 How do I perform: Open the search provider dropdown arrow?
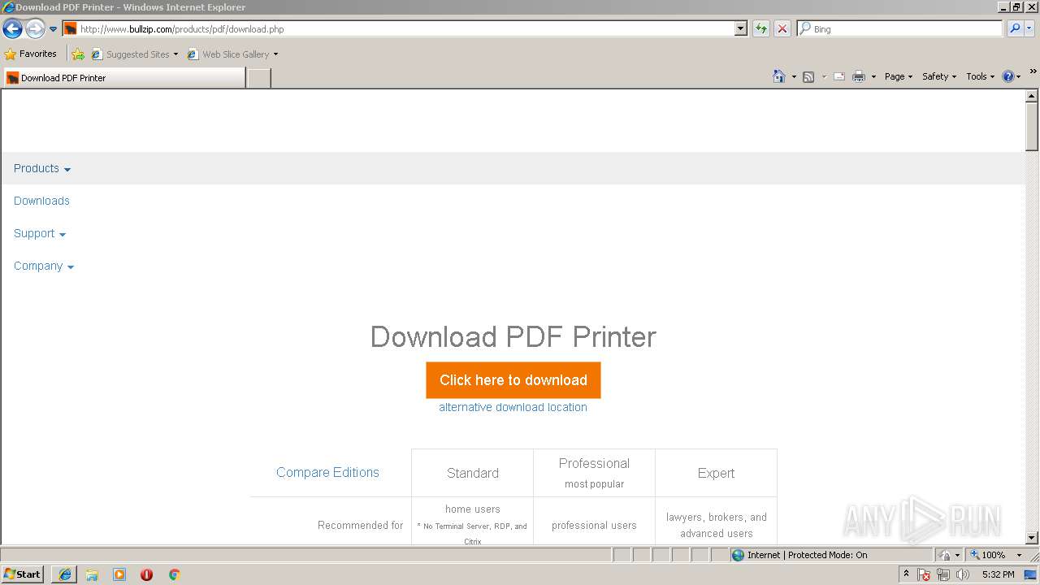(x=1029, y=29)
